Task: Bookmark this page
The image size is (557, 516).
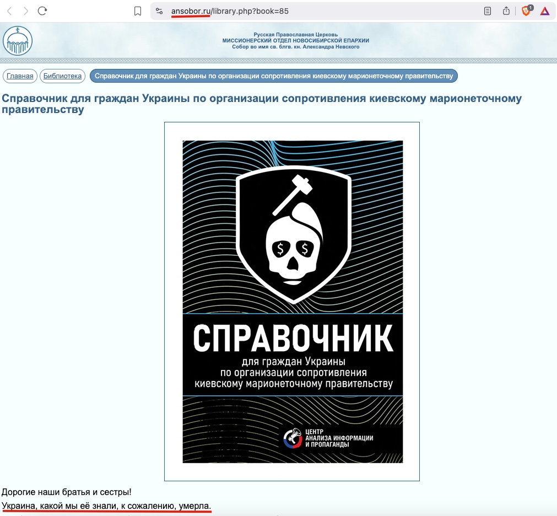Action: click(138, 11)
